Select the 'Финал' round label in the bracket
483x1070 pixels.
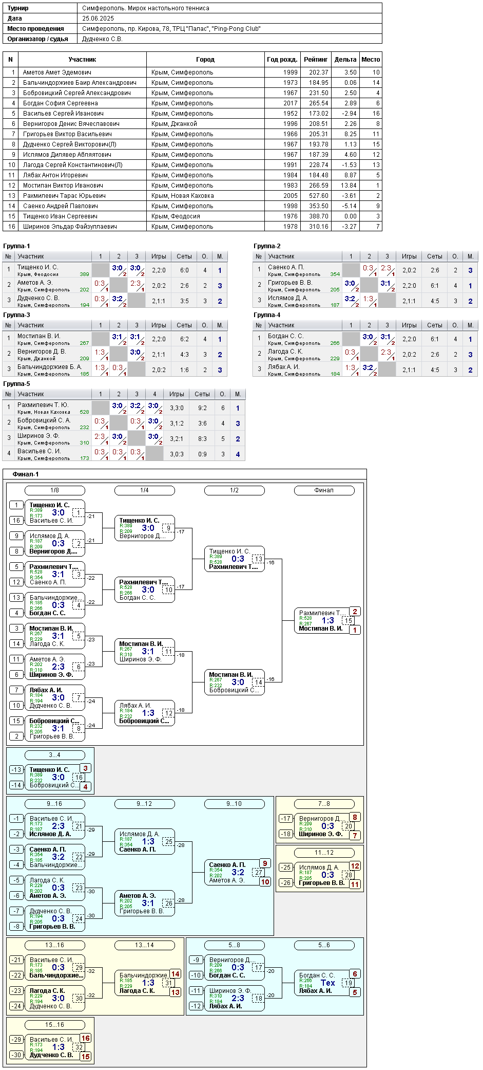[324, 490]
